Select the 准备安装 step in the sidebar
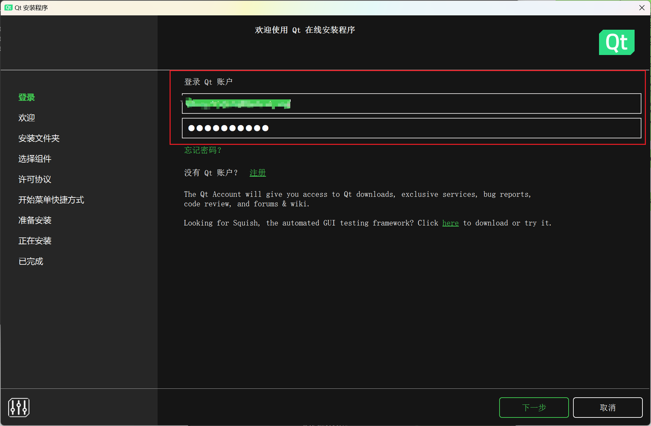The width and height of the screenshot is (651, 426). tap(34, 220)
